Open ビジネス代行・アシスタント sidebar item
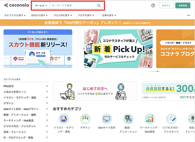This screenshot has height=142, width=195. pos(26,126)
